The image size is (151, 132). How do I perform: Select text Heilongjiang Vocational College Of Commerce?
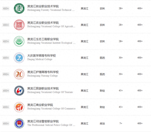51,109
